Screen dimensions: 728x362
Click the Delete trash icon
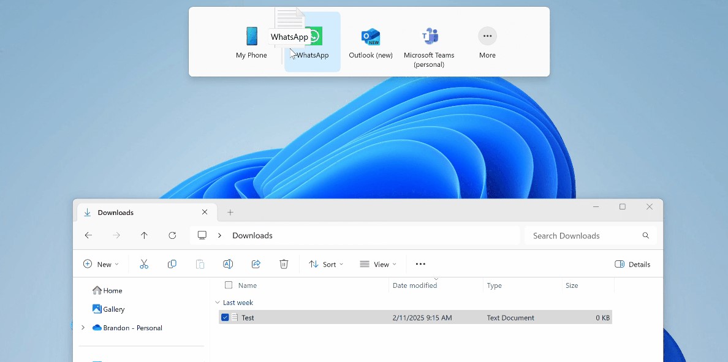click(284, 264)
